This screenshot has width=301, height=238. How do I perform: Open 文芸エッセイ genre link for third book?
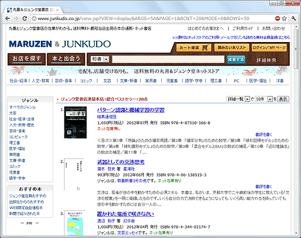128,233
